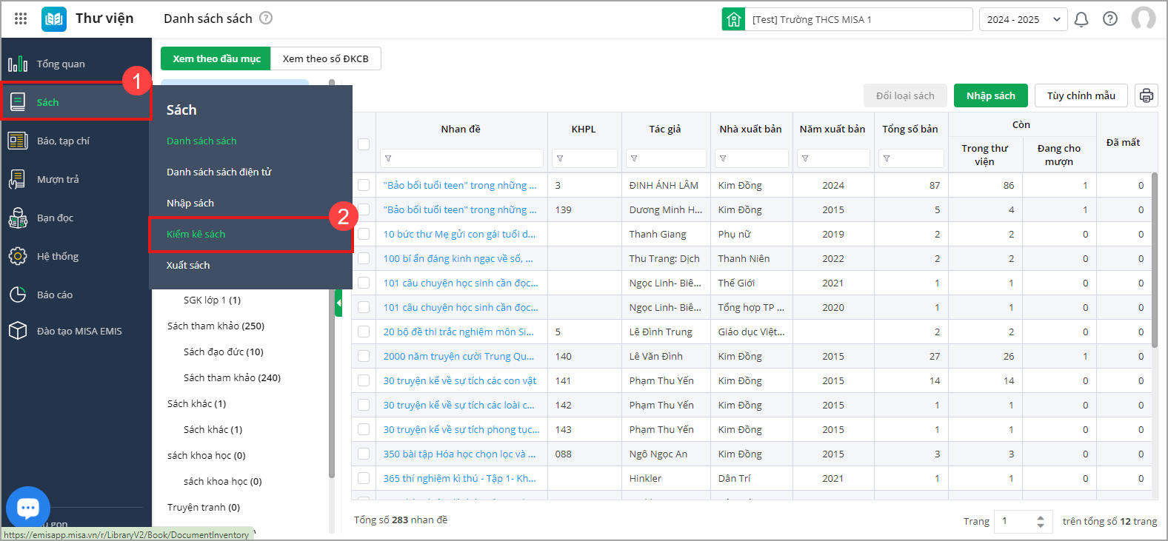
Task: Choose Kiểm kê sách menu item
Action: point(196,234)
